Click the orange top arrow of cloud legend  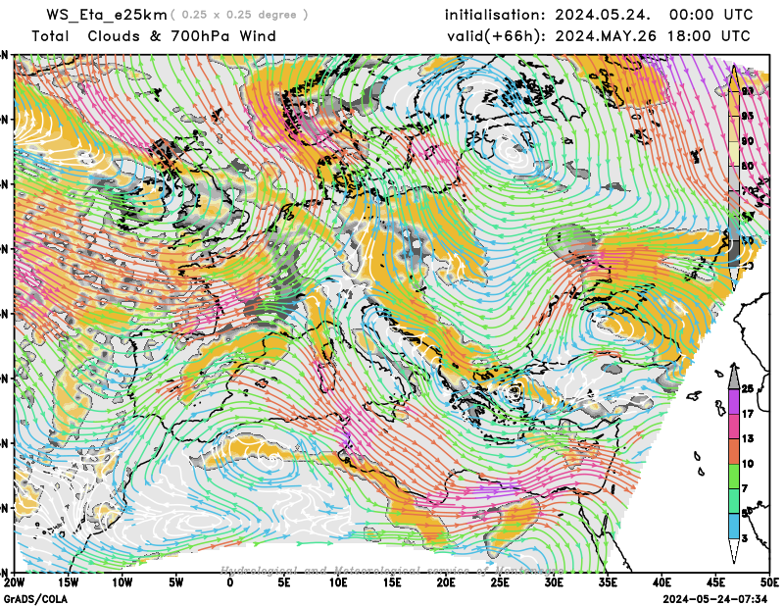point(733,76)
